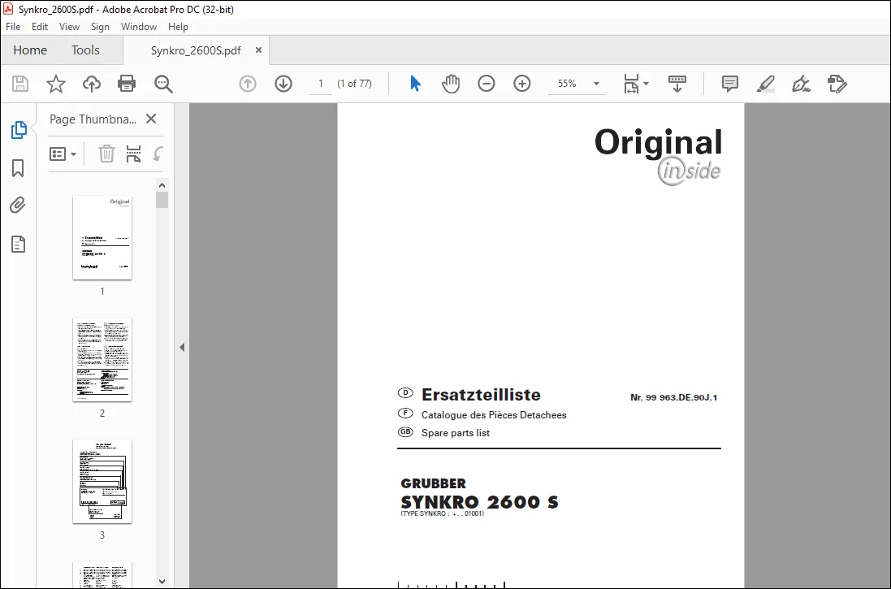Open the zoom level dropdown arrow
Screen dimensions: 891x589
(x=597, y=84)
